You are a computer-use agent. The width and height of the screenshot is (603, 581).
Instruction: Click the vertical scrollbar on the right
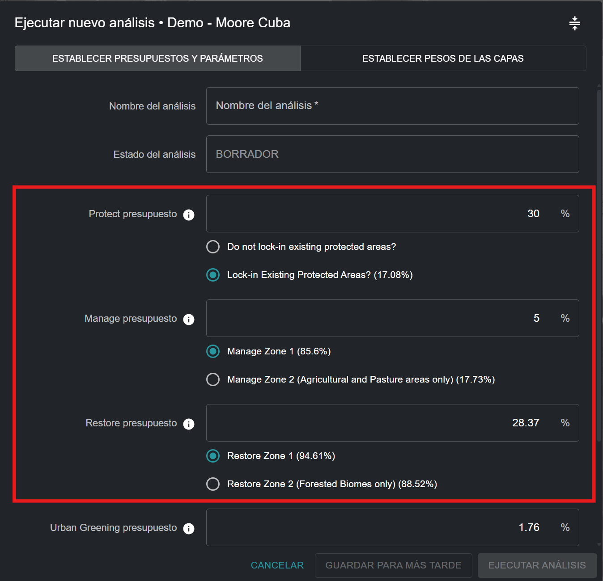point(599,268)
